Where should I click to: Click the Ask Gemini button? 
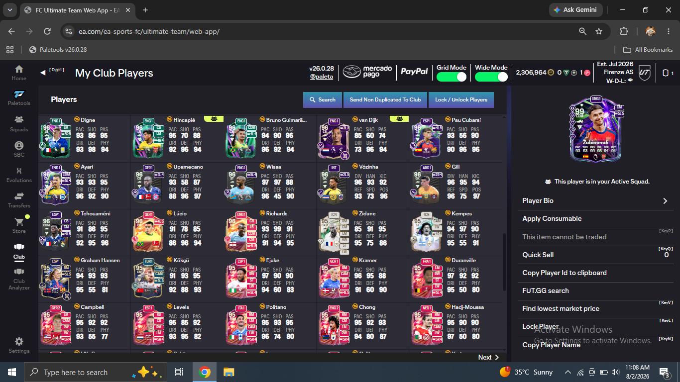click(576, 10)
